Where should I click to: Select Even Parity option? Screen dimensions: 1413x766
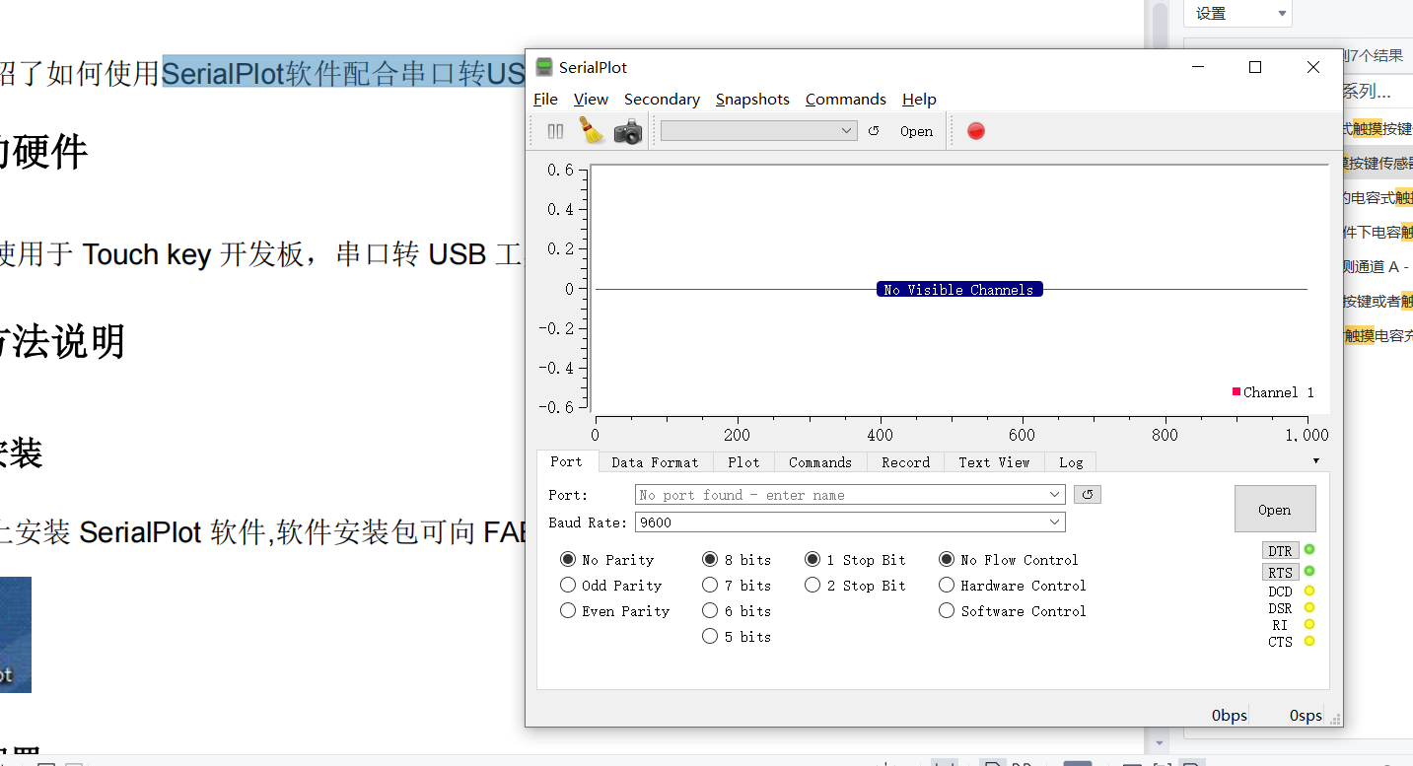coord(614,611)
